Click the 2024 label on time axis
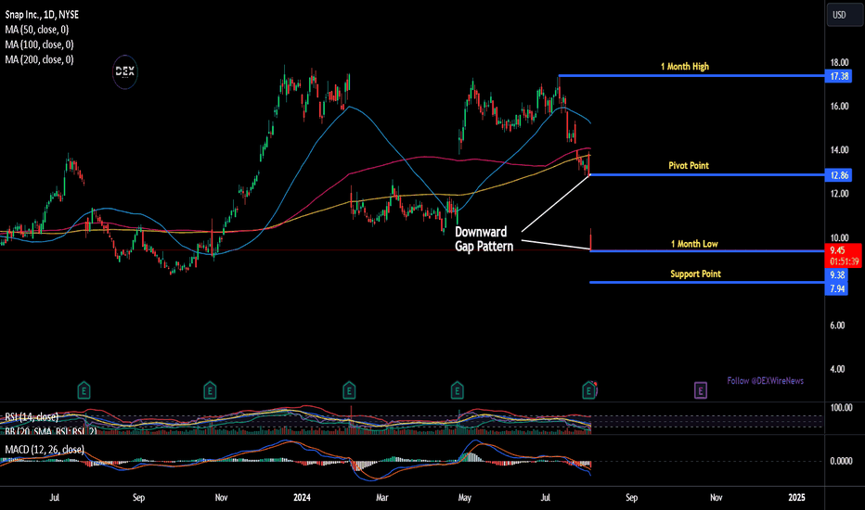 302,497
